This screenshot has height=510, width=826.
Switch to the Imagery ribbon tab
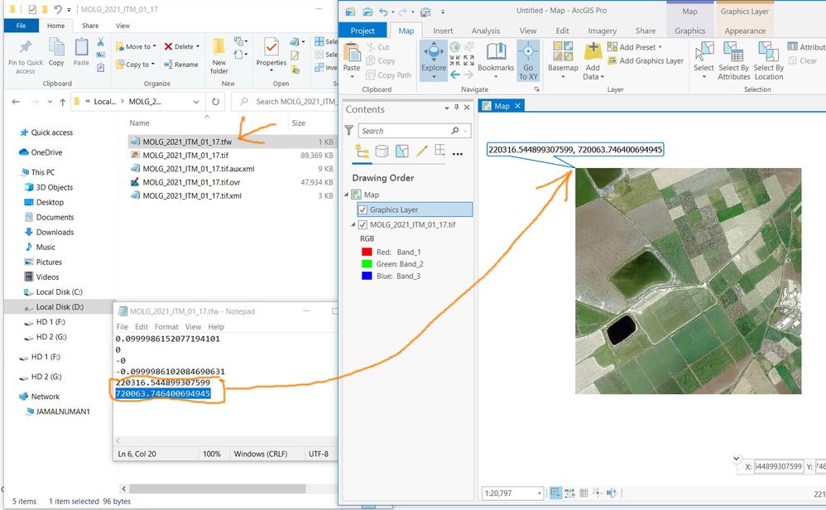(x=602, y=31)
